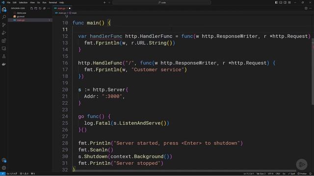The image size is (314, 176).
Task: Click the vertical editor scrollbar thumb
Action: click(313, 72)
